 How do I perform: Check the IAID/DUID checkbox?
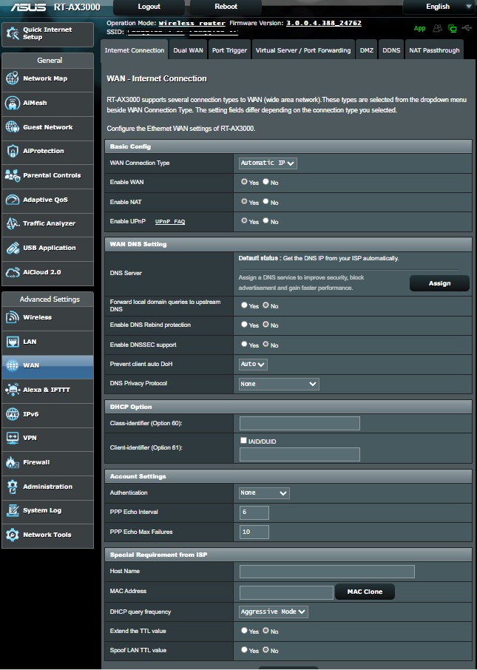coord(243,441)
